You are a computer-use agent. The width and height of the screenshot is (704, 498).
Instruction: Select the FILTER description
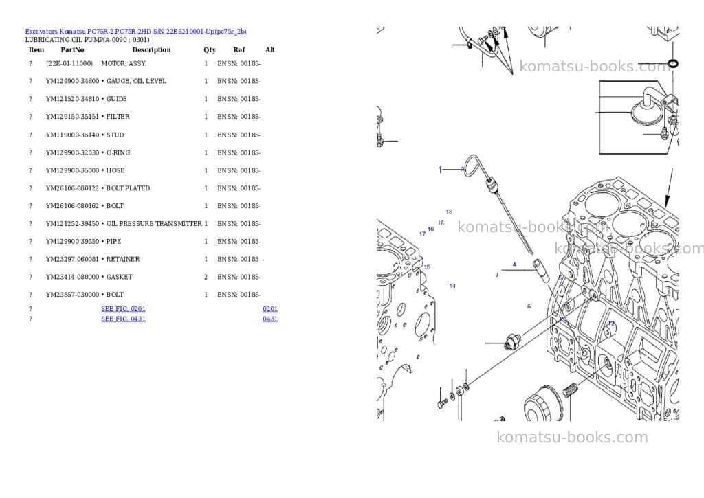(x=118, y=117)
